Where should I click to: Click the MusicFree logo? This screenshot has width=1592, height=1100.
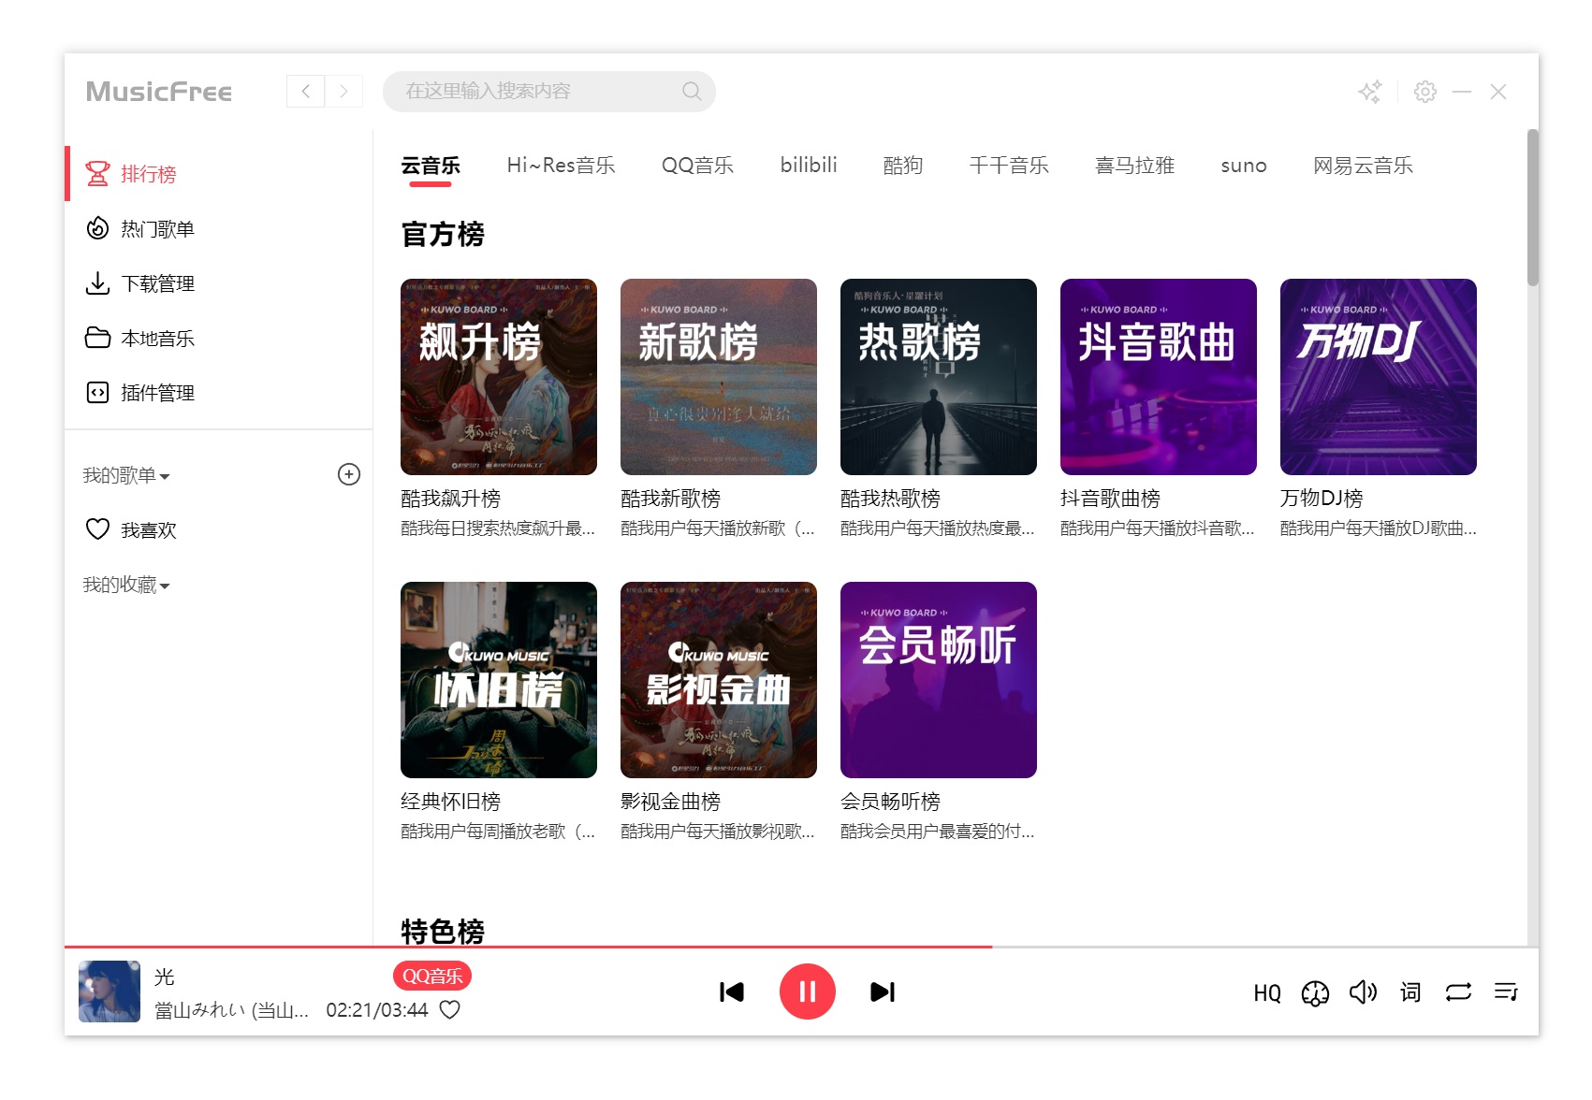[x=159, y=92]
